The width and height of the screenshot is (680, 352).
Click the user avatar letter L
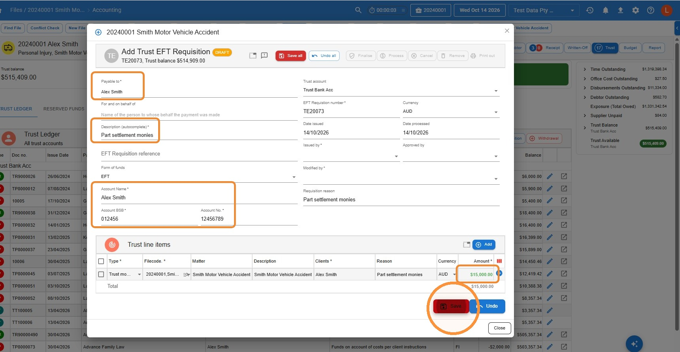[667, 10]
